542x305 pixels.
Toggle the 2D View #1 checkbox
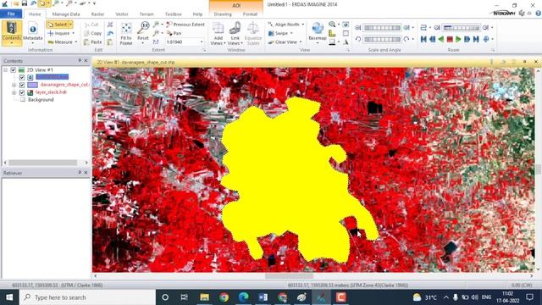[14, 69]
